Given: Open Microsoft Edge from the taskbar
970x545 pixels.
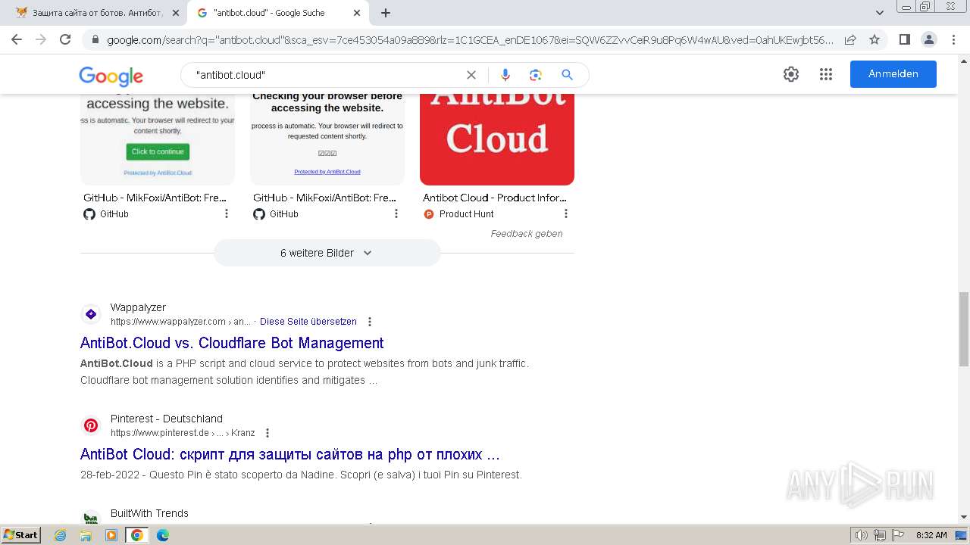Looking at the screenshot, I should [162, 535].
